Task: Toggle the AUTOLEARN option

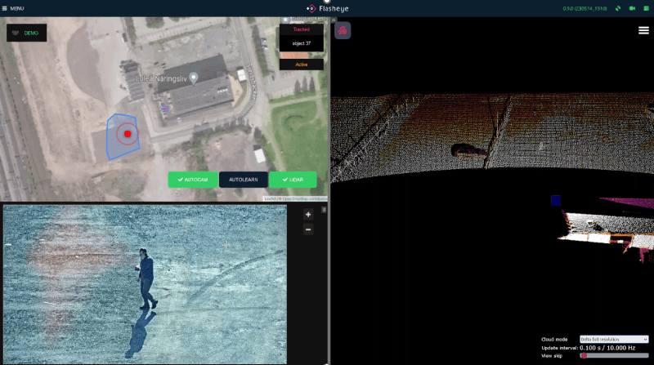Action: pyautogui.click(x=243, y=180)
